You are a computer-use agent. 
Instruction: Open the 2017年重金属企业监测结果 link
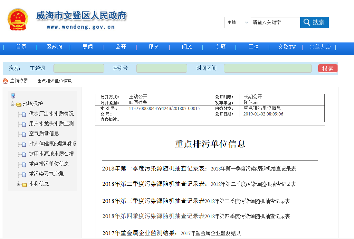click(210, 234)
